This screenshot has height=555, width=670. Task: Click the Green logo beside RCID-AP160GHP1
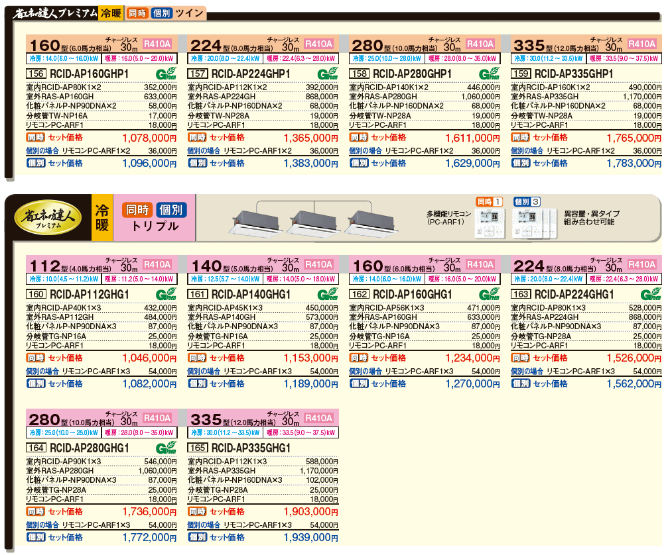pyautogui.click(x=167, y=74)
